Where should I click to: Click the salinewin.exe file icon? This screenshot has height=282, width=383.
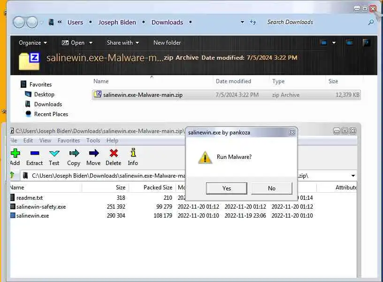coord(13,215)
